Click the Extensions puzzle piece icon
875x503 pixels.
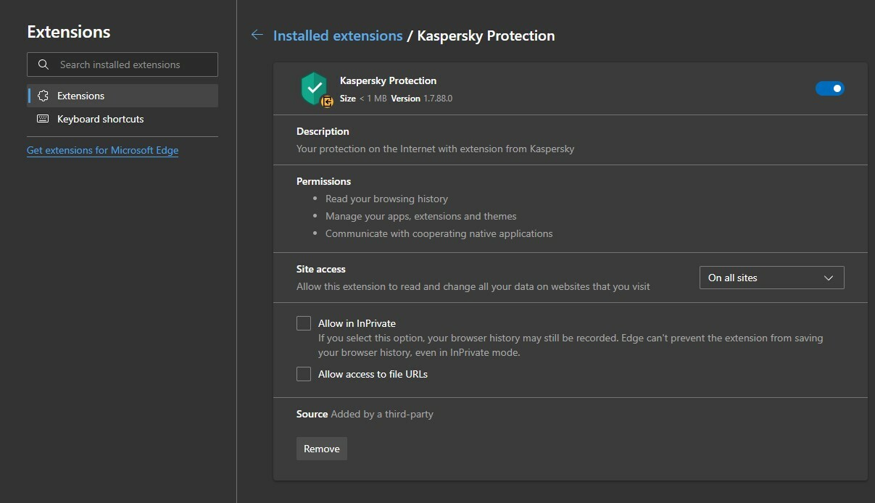[x=43, y=96]
